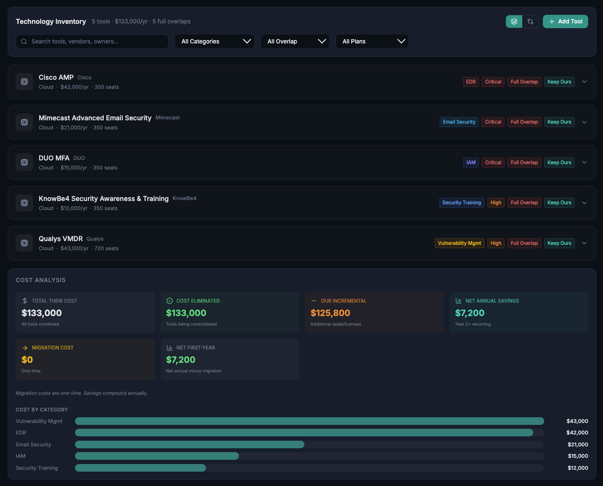Click the Keep Ours badge on Cisco AMP
Screen dimensions: 603x486
tap(559, 82)
